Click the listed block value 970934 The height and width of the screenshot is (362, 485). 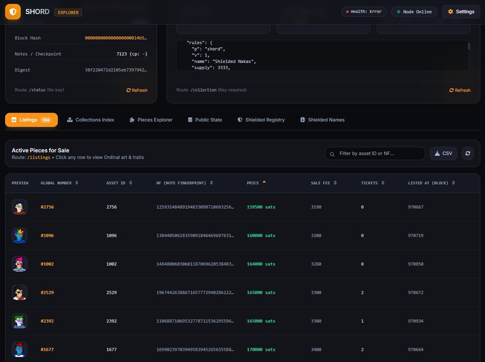coord(415,321)
